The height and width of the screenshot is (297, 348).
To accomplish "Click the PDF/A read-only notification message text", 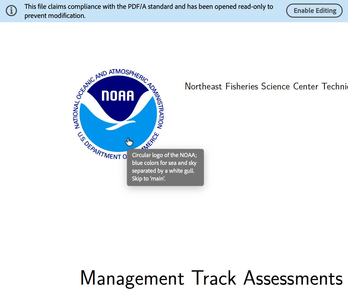I will [x=148, y=11].
